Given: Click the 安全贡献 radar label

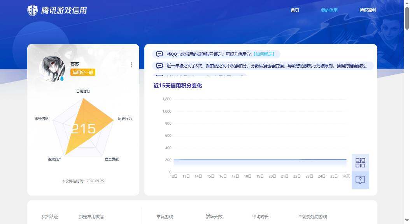Looking at the screenshot, I should click(x=112, y=159).
